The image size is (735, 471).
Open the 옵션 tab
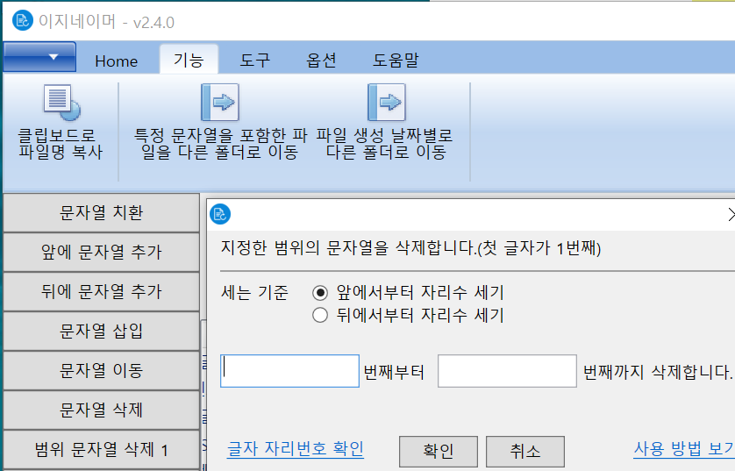pyautogui.click(x=321, y=60)
